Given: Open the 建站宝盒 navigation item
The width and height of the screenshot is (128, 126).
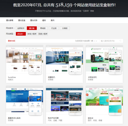Looking at the screenshot, I should click(22, 20).
